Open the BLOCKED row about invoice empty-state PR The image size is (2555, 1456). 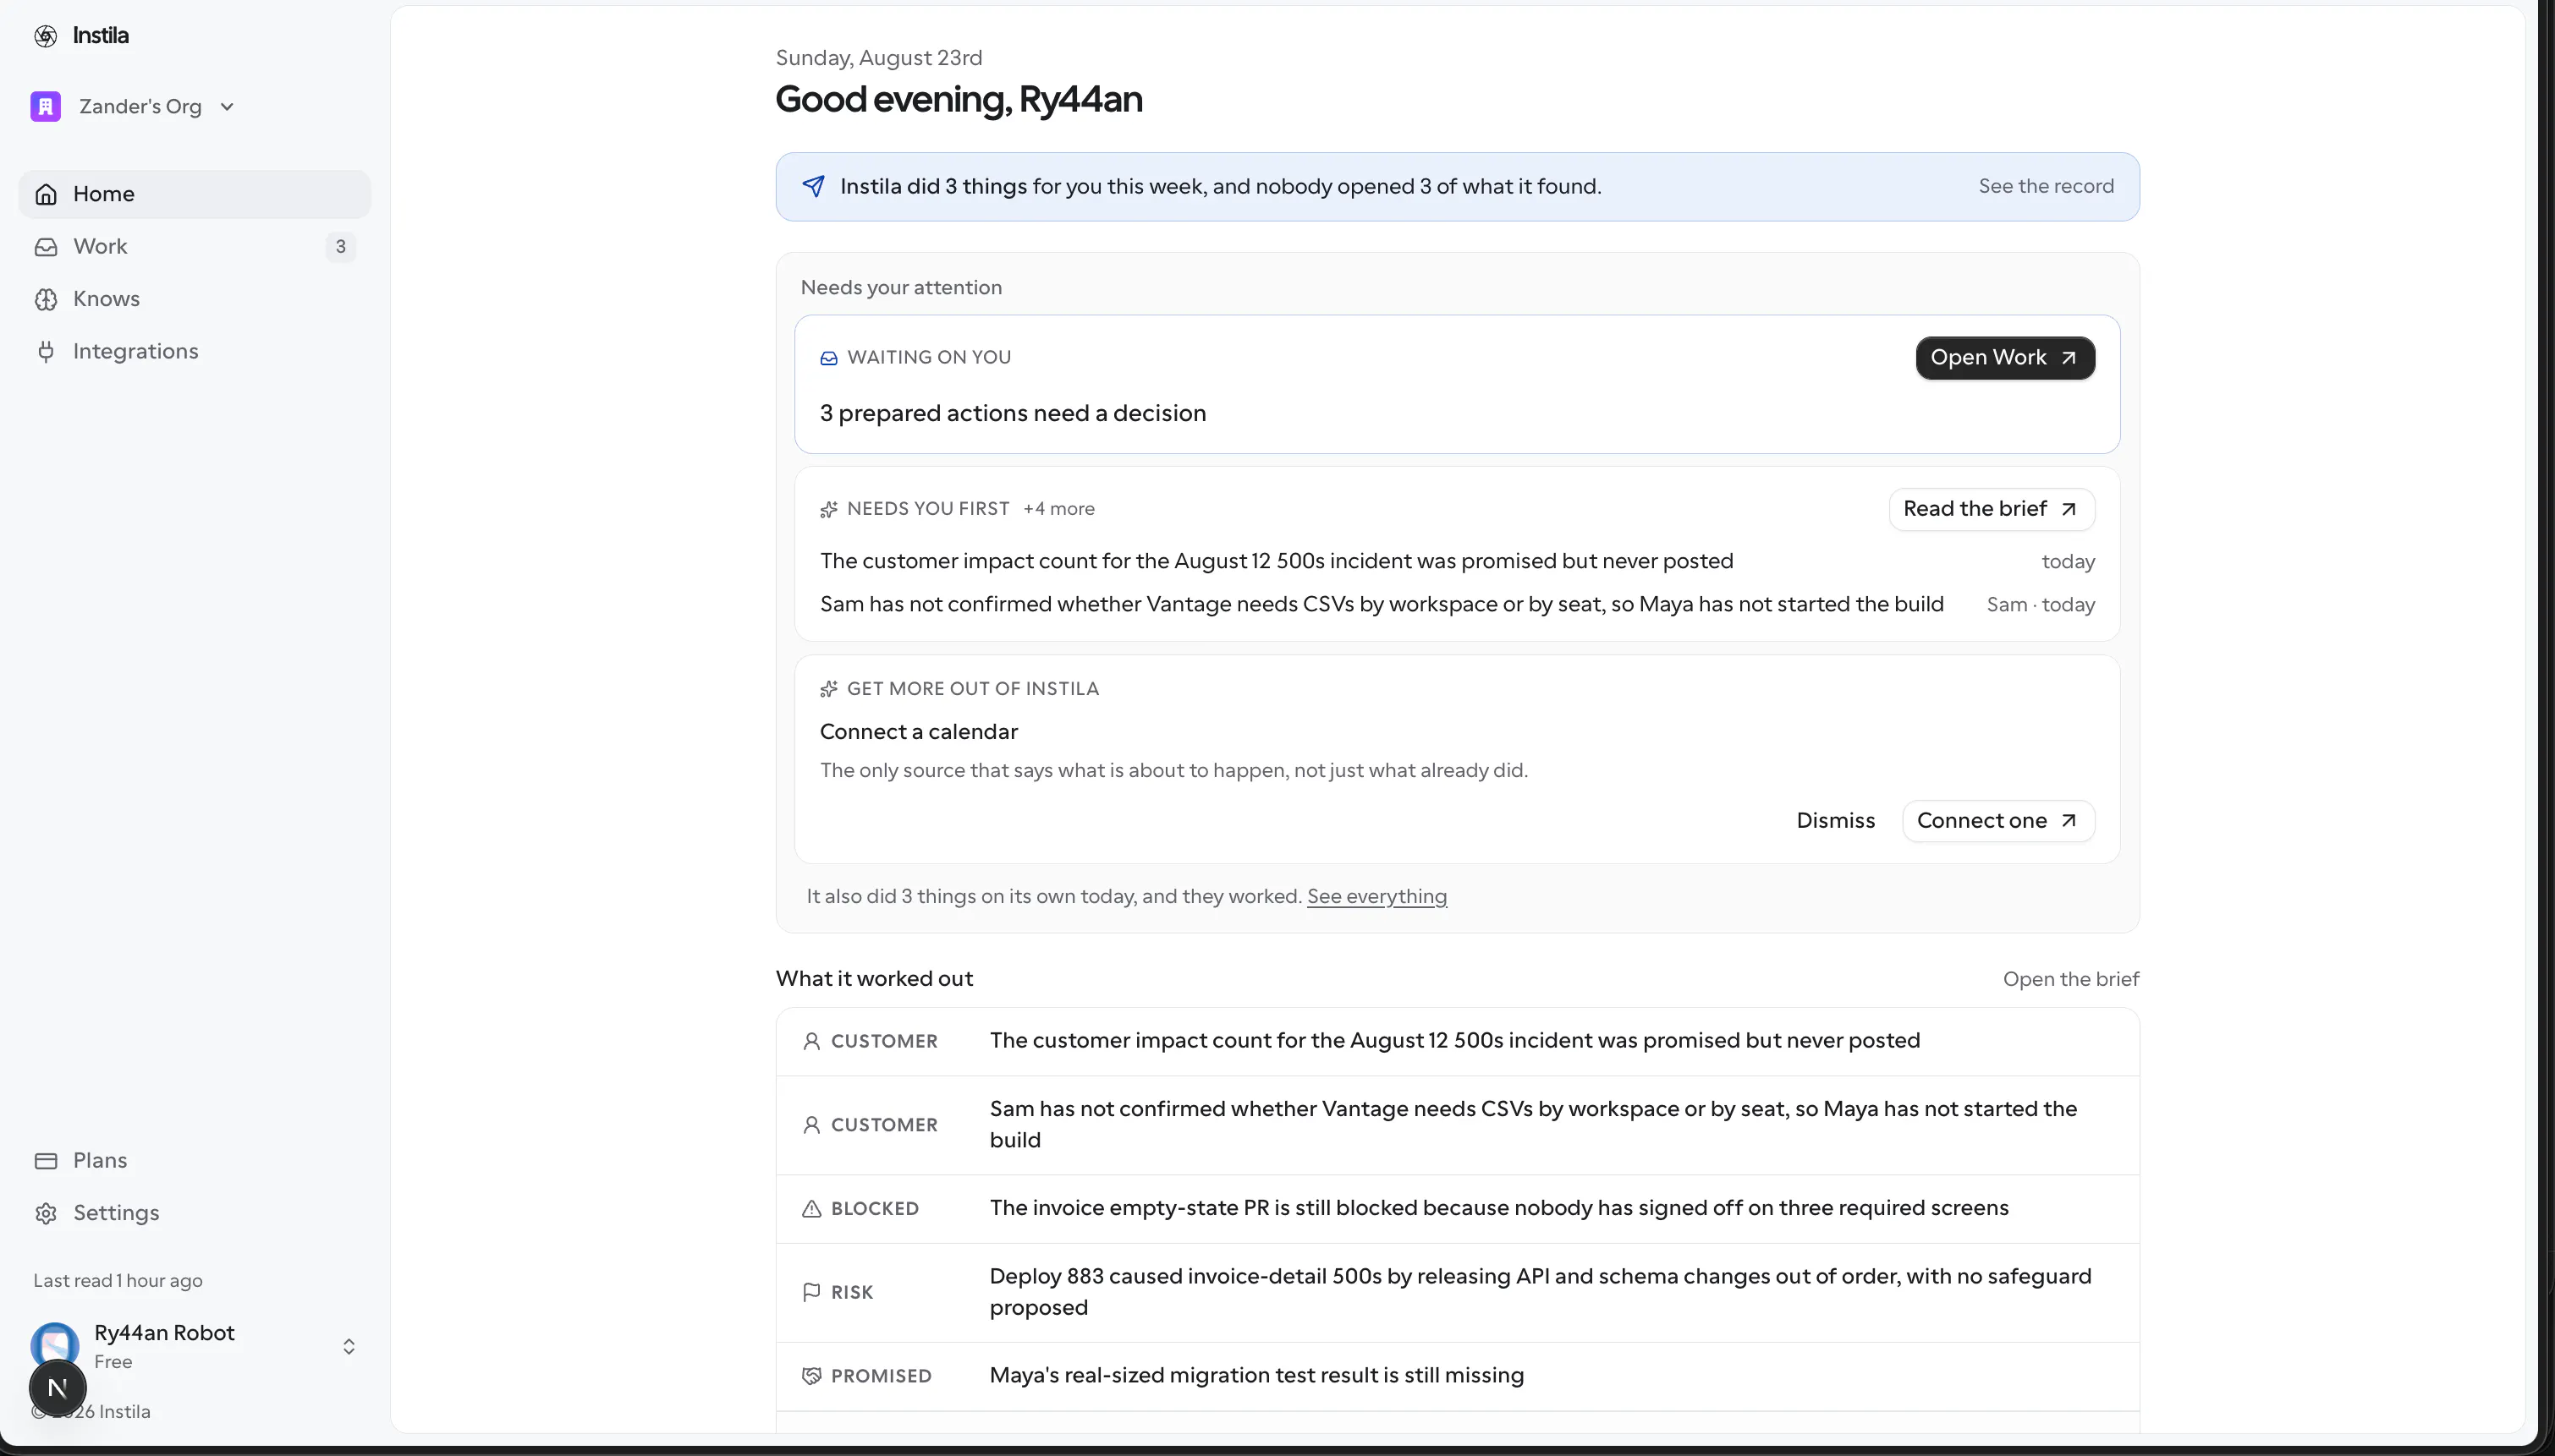pos(1458,1209)
